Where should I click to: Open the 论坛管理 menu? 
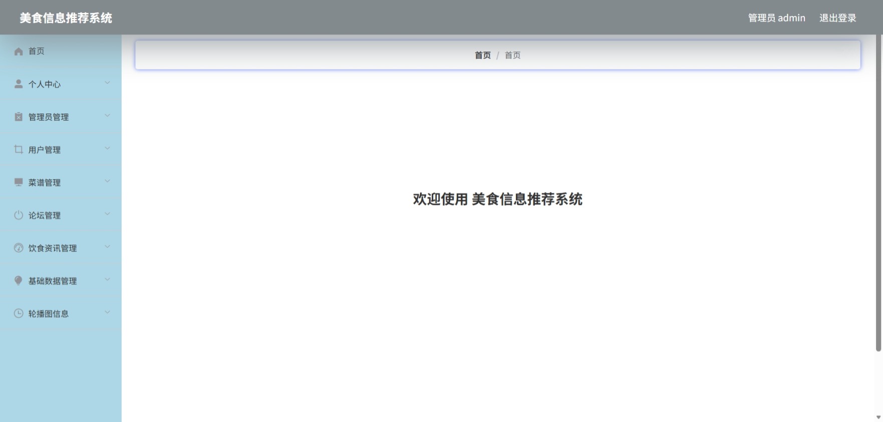(x=61, y=215)
